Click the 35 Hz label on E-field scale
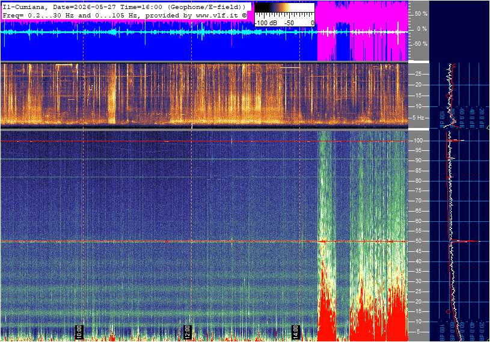 [x=418, y=272]
